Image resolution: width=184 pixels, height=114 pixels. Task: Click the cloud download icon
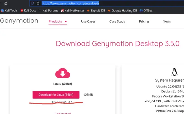pos(63,73)
